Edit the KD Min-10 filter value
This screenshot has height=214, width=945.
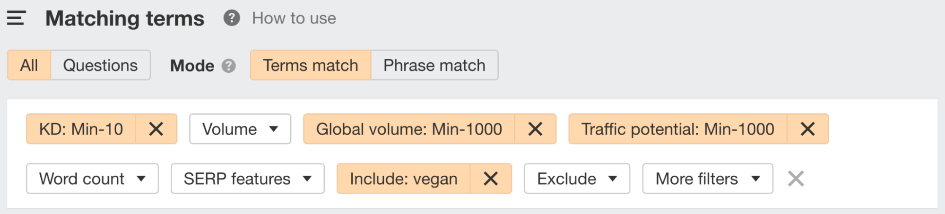[x=81, y=129]
